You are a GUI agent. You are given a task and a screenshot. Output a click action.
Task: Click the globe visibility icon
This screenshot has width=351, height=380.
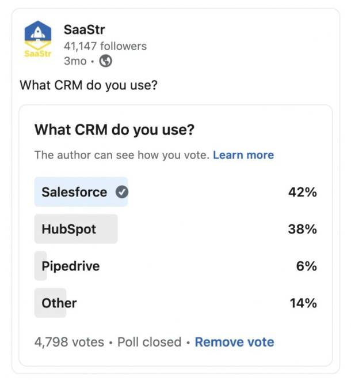click(106, 61)
